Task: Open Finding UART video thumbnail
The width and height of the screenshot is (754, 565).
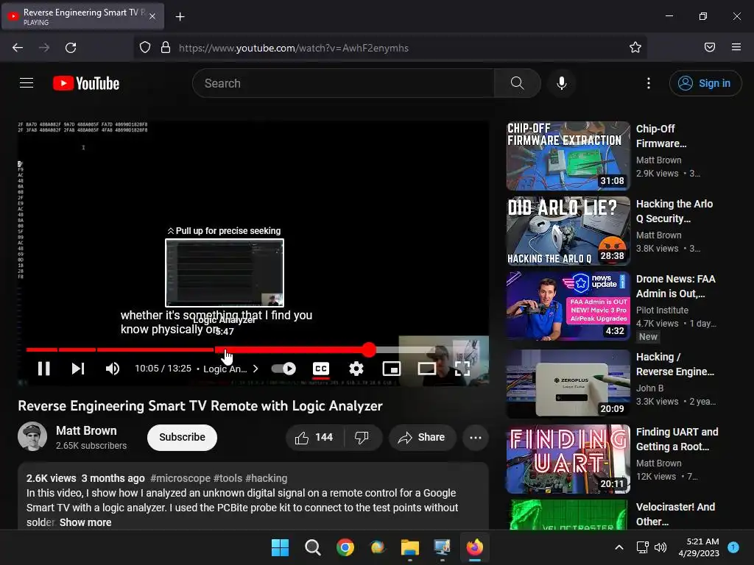Action: tap(568, 459)
